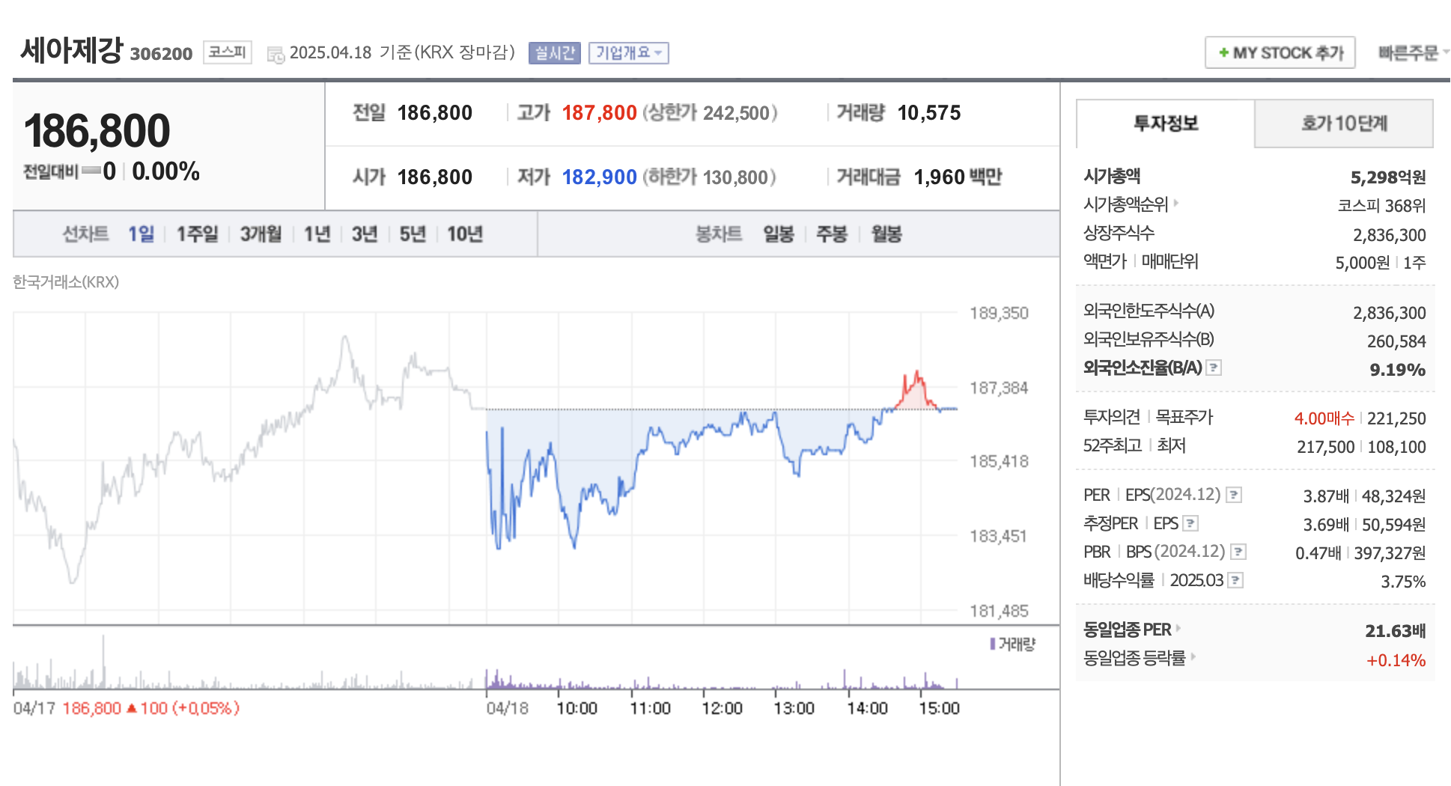Show the 월봉 monthly candle chart
Image resolution: width=1451 pixels, height=786 pixels.
tap(886, 234)
